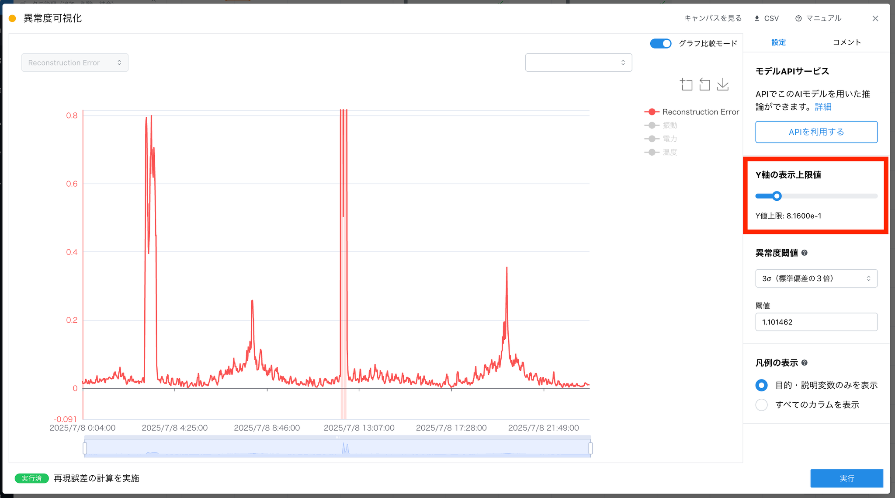Click the save-chart-as-image download icon
Screen dimensions: 895x498
tap(723, 84)
